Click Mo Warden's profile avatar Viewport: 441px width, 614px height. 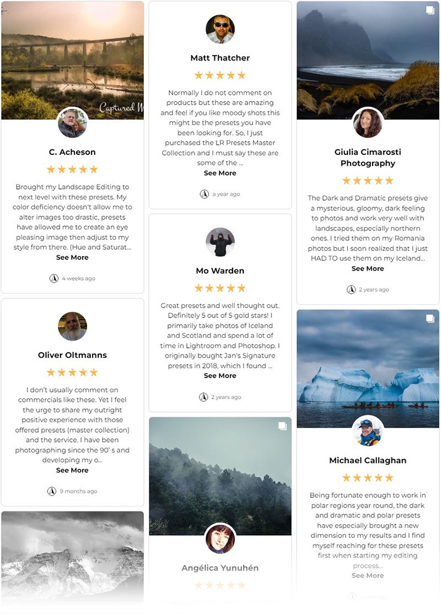pyautogui.click(x=220, y=242)
